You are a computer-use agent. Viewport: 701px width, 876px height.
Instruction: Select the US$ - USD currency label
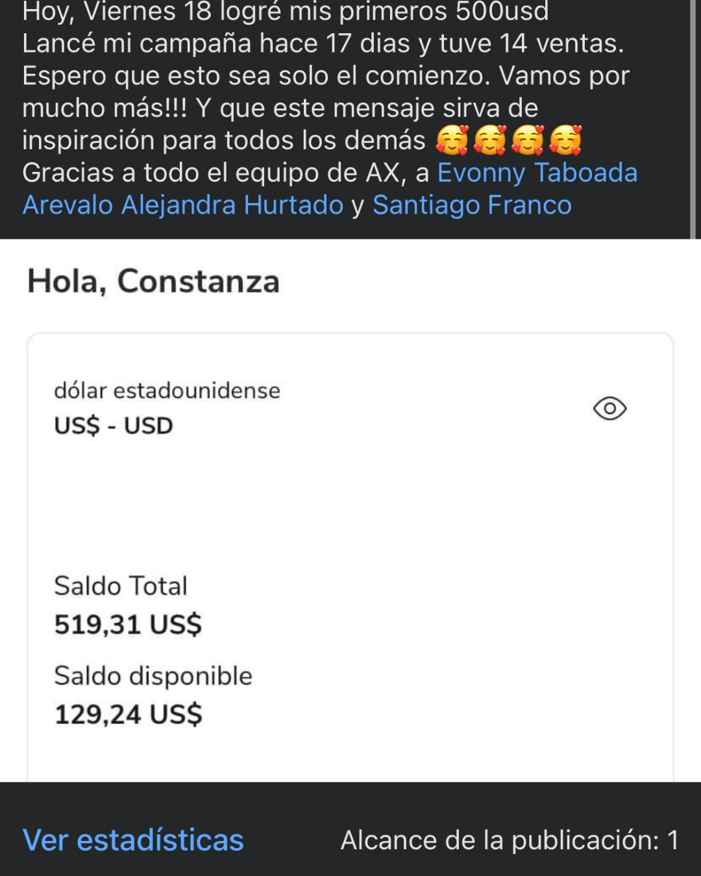click(x=114, y=426)
